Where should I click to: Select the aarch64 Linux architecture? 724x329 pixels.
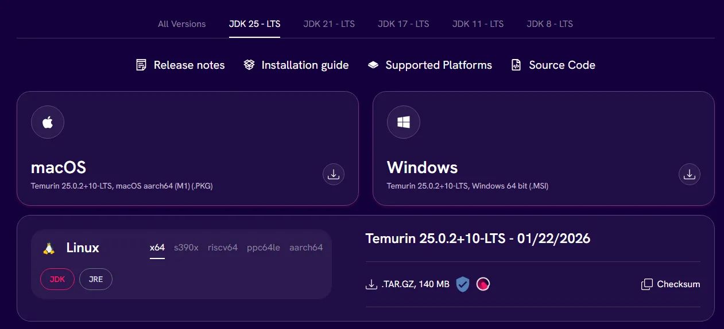click(306, 248)
